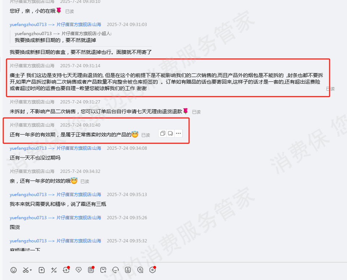Image resolution: width=347 pixels, height=280 pixels.
Task: Copy the 09:31:40 message via copy icon
Action: tap(163, 133)
